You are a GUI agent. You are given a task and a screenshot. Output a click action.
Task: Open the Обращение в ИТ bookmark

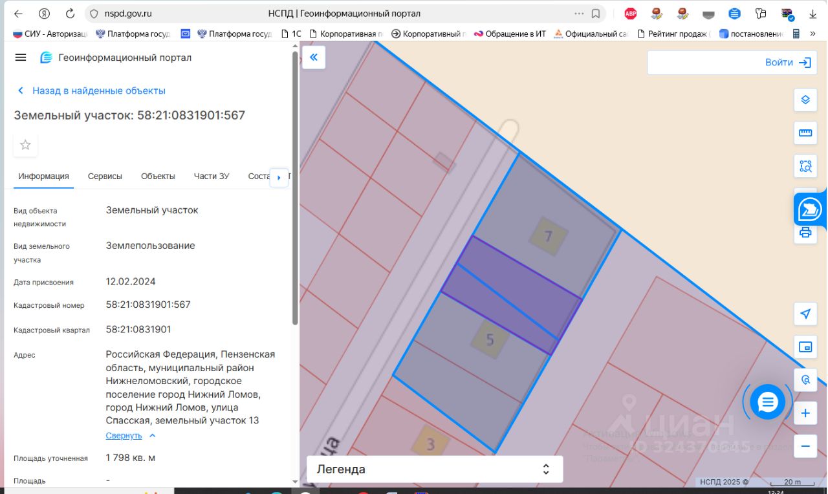(x=510, y=34)
